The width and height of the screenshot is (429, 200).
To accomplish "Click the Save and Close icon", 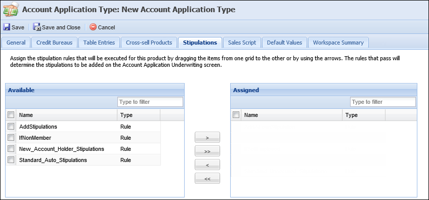I will pyautogui.click(x=37, y=27).
